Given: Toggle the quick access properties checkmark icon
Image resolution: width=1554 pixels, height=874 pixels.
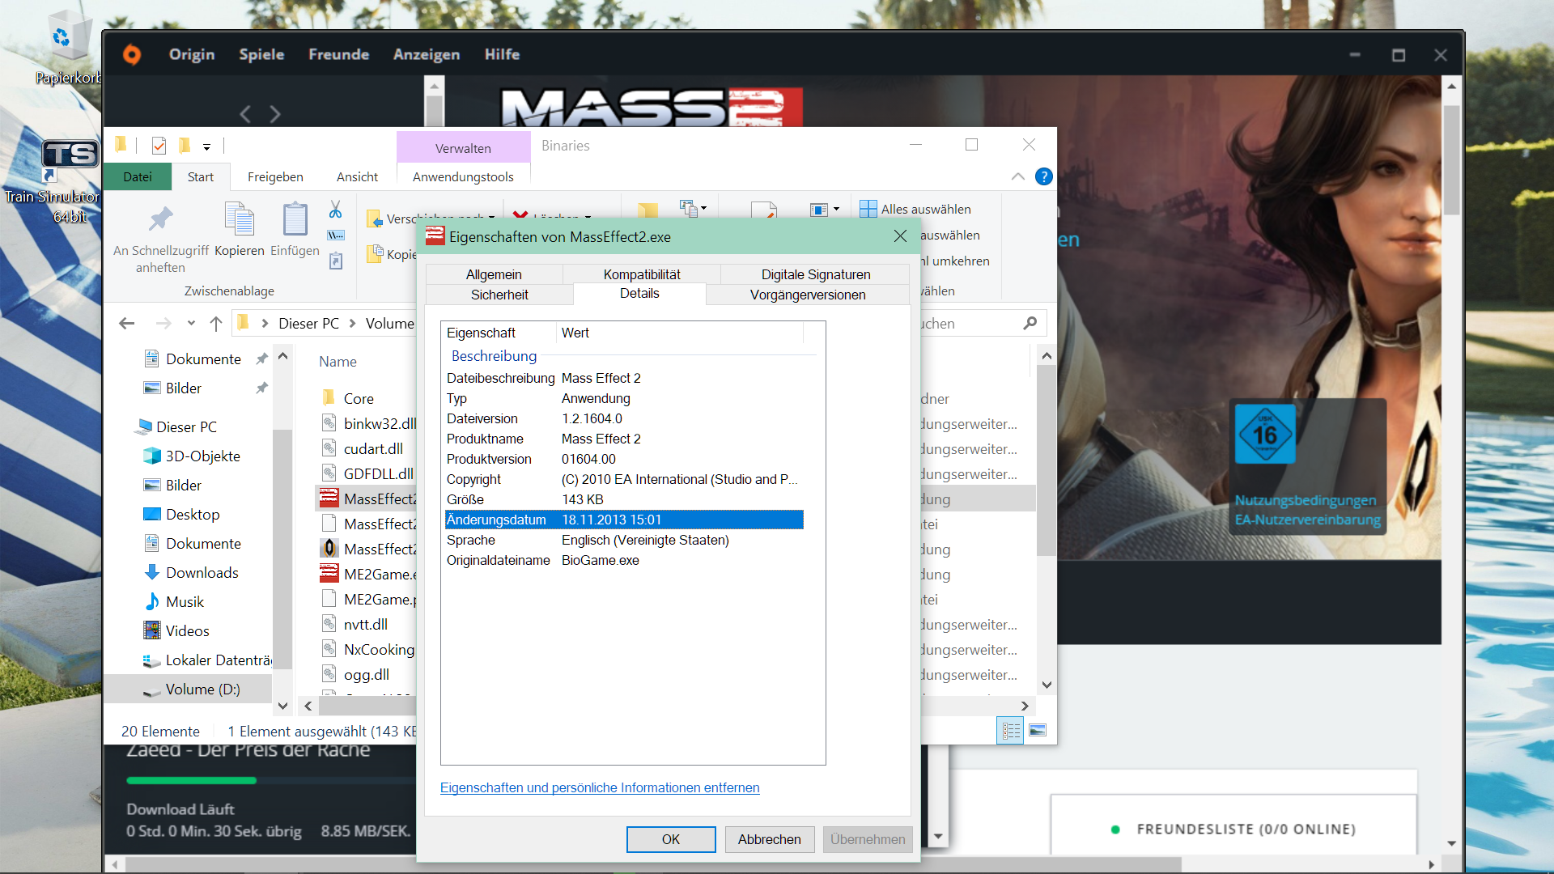Looking at the screenshot, I should pyautogui.click(x=159, y=146).
